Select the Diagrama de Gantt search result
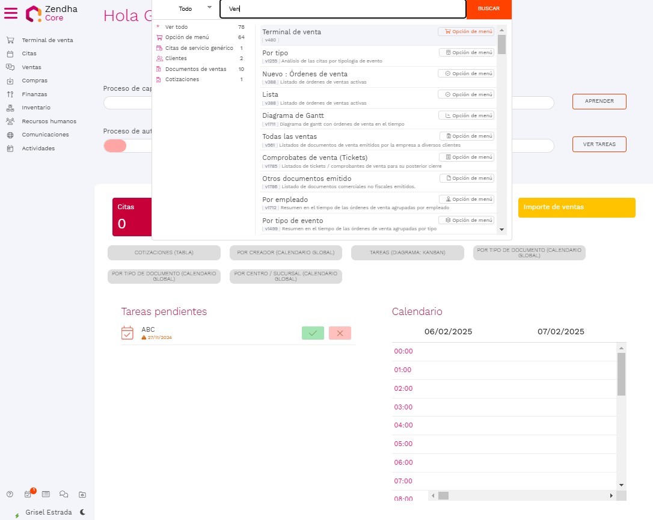653x520 pixels. tap(293, 115)
